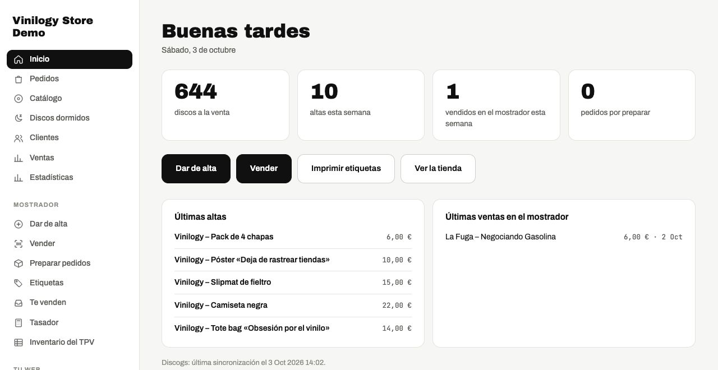Open Discos dormidos in the sidebar

pyautogui.click(x=70, y=118)
